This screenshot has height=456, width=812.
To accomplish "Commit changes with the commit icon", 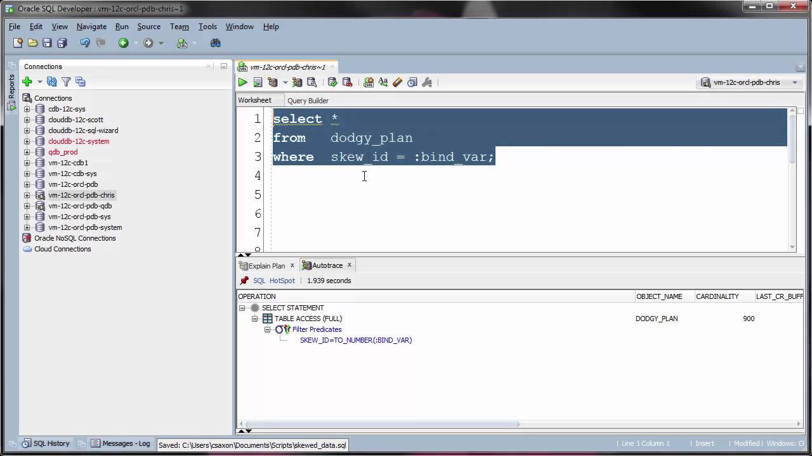I will pyautogui.click(x=332, y=82).
